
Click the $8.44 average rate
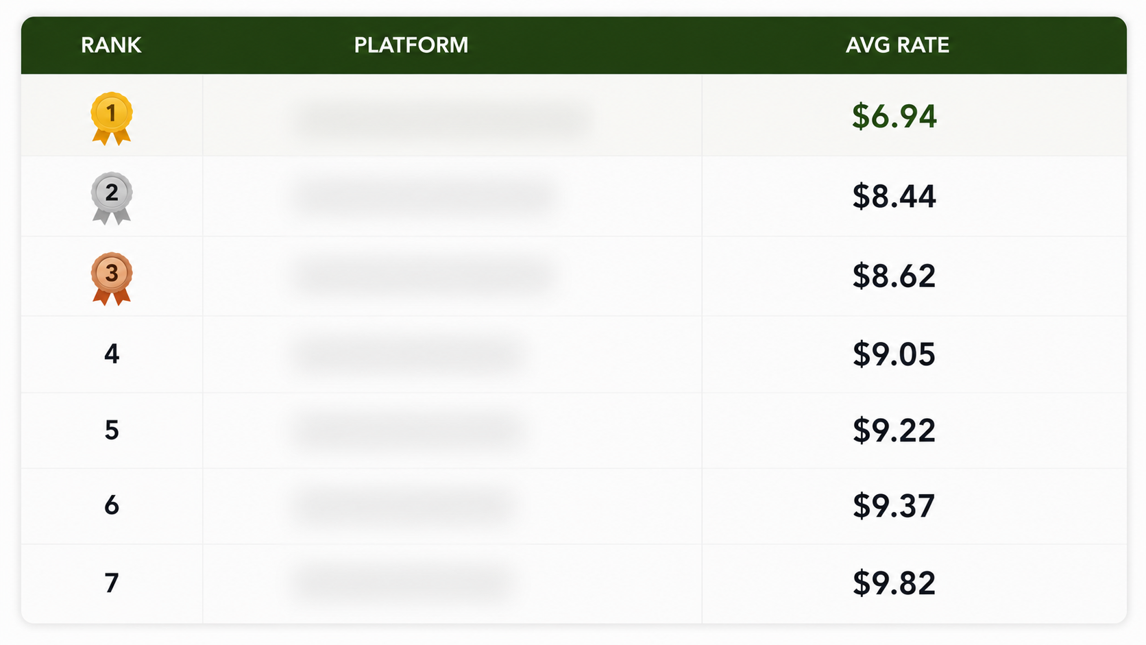pyautogui.click(x=894, y=197)
